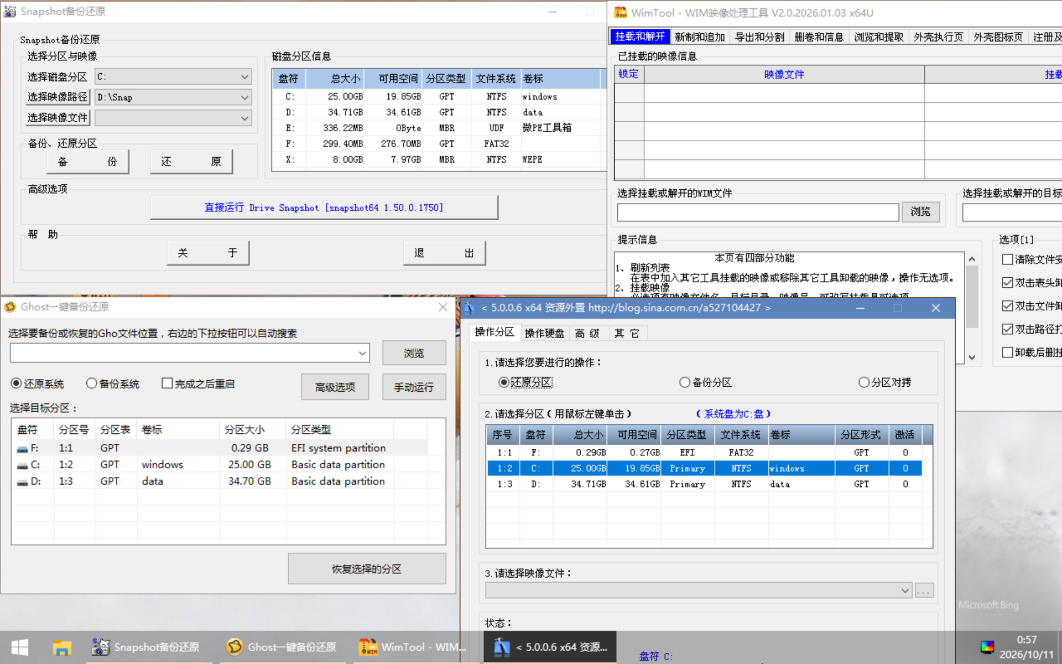Image resolution: width=1062 pixels, height=664 pixels.
Task: Enable 完成之后重启 checkbox
Action: pyautogui.click(x=167, y=383)
